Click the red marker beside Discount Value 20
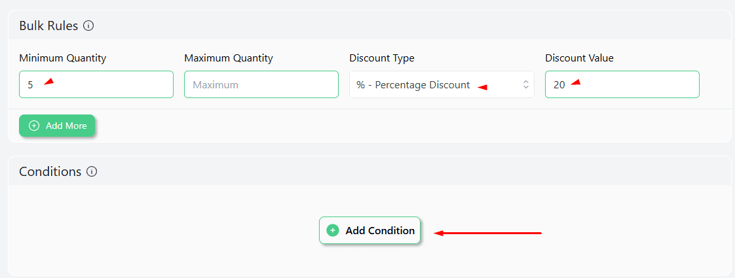The width and height of the screenshot is (735, 278). pyautogui.click(x=575, y=82)
